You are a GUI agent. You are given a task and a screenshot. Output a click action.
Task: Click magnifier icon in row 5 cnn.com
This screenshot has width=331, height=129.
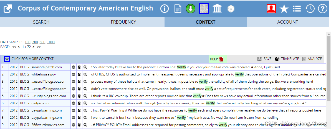[85, 96]
